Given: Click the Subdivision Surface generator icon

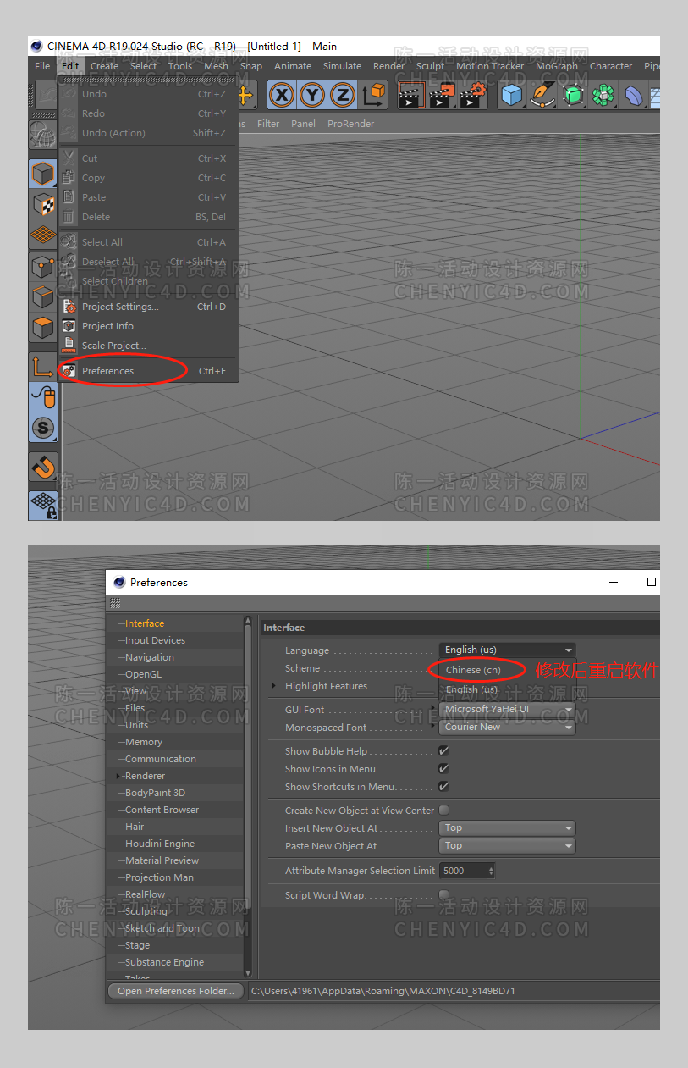Looking at the screenshot, I should [573, 95].
